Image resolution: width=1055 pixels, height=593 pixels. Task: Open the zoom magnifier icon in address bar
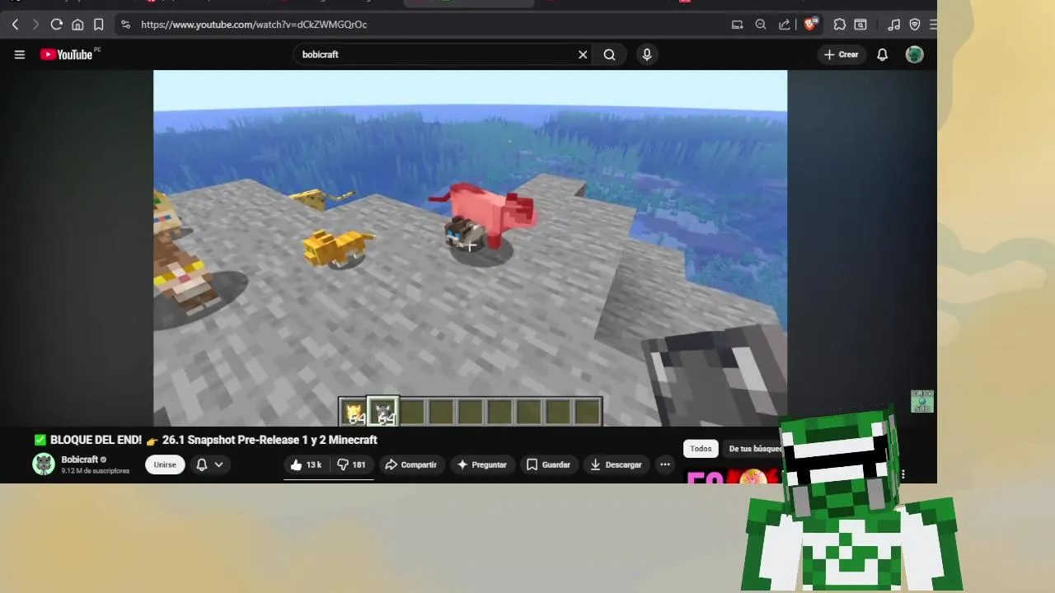[761, 25]
